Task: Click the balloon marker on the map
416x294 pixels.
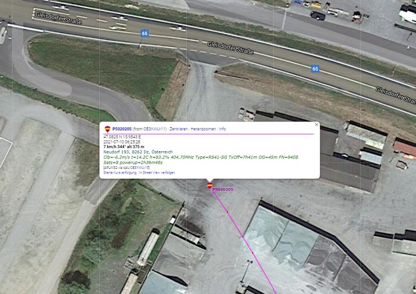Action: [x=210, y=185]
